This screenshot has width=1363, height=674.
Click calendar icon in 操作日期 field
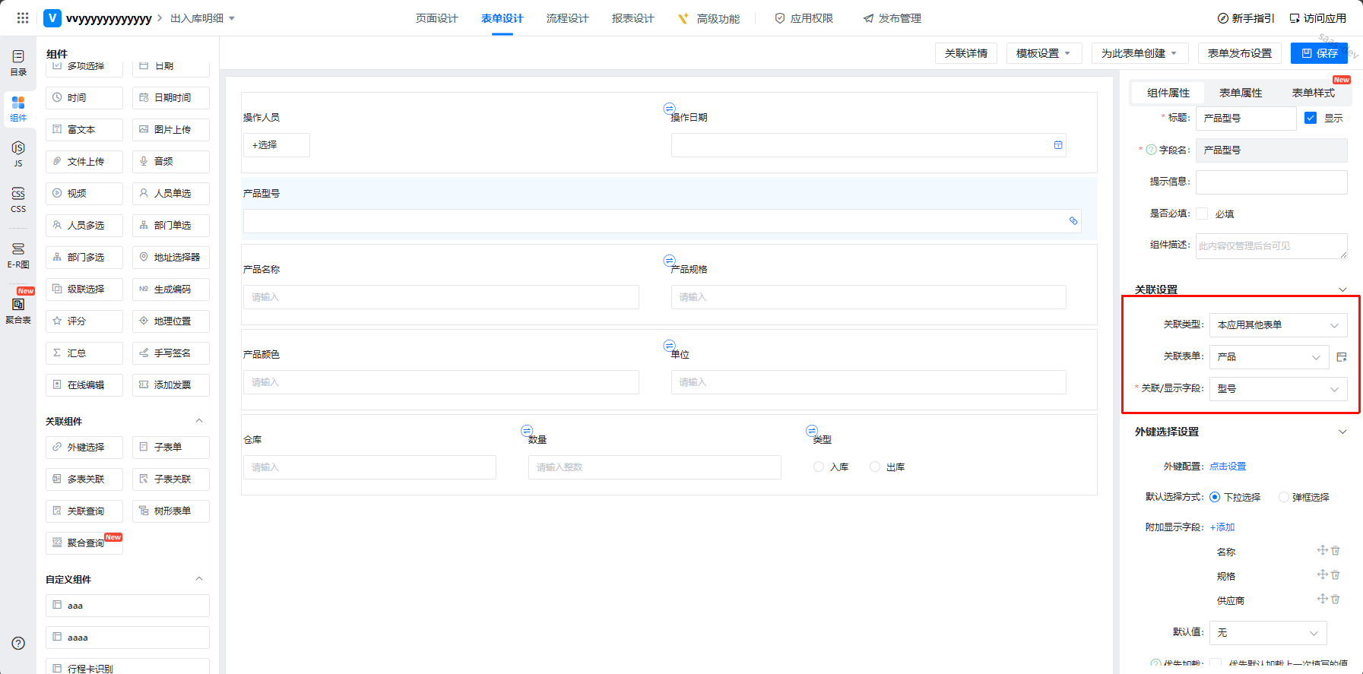[1058, 145]
